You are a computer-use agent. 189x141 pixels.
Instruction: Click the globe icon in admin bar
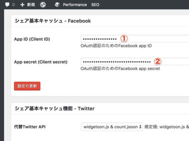[x=43, y=5]
